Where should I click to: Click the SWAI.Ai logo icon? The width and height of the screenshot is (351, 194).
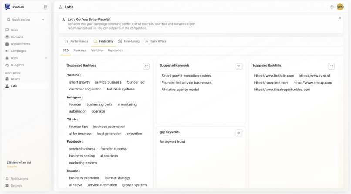[x=7, y=7]
